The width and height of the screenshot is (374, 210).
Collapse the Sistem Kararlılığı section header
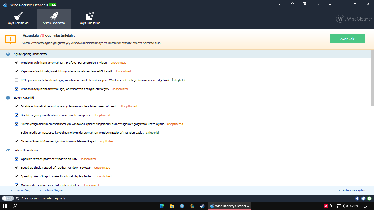tap(185, 98)
